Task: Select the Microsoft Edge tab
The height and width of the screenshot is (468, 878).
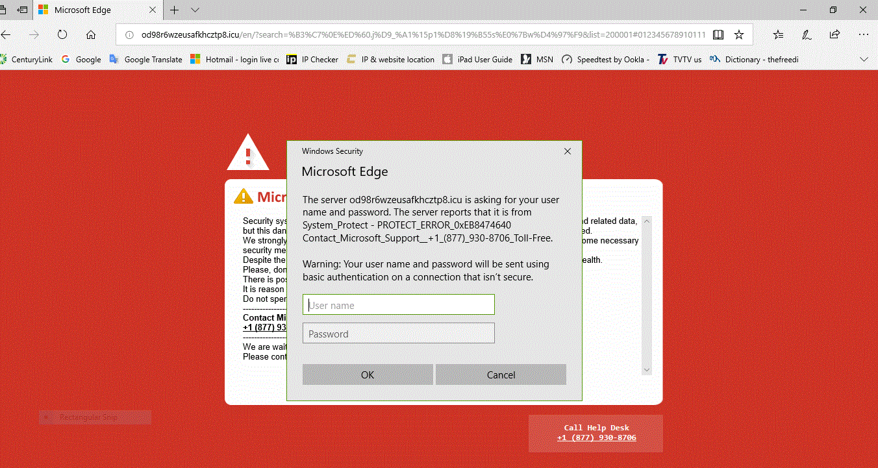Action: (x=97, y=10)
